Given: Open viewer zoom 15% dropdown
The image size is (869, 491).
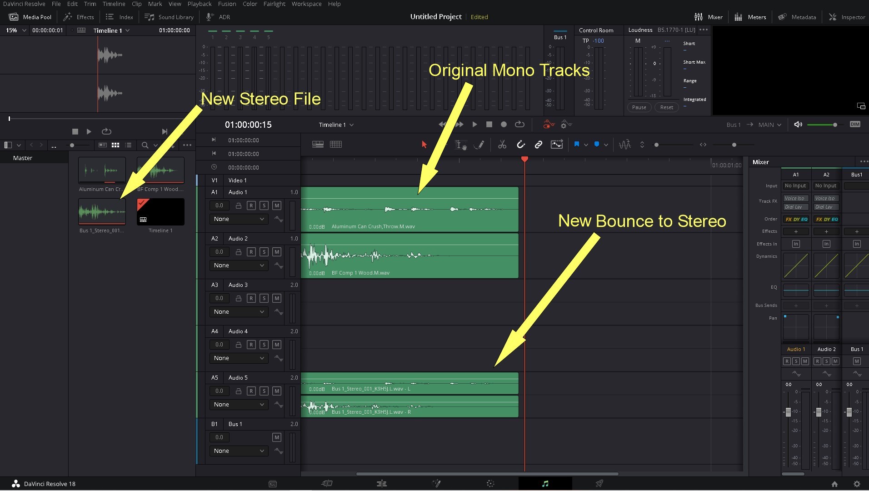Looking at the screenshot, I should 15,30.
